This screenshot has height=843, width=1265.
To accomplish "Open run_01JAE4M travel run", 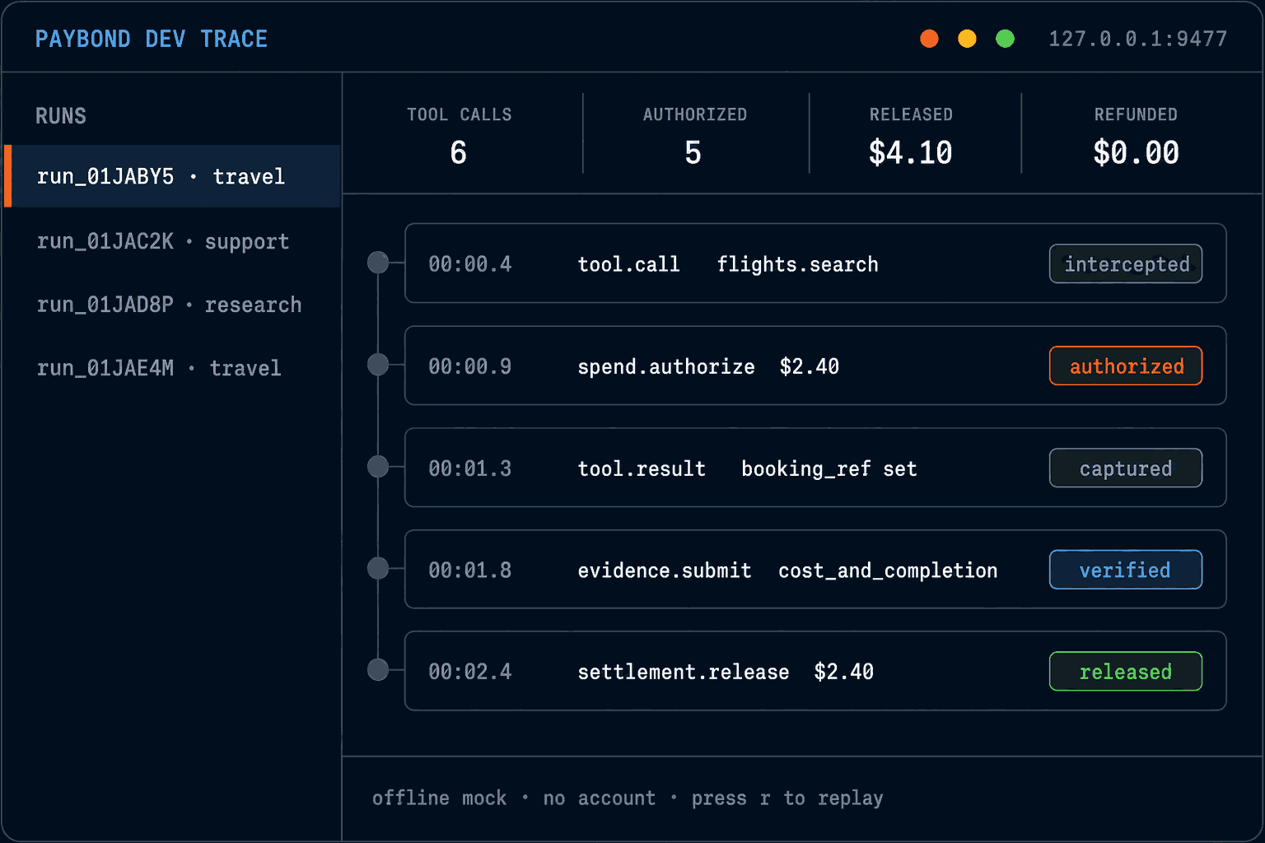I will 159,368.
